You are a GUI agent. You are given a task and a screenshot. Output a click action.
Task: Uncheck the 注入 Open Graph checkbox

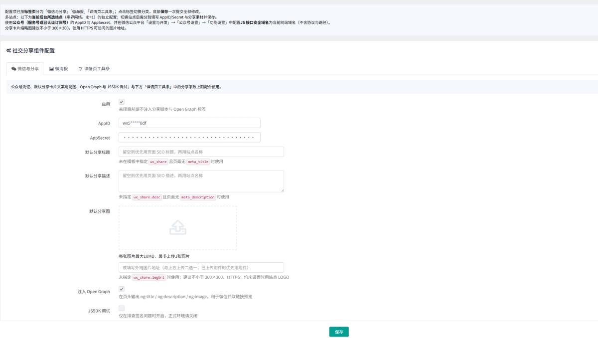[122, 289]
